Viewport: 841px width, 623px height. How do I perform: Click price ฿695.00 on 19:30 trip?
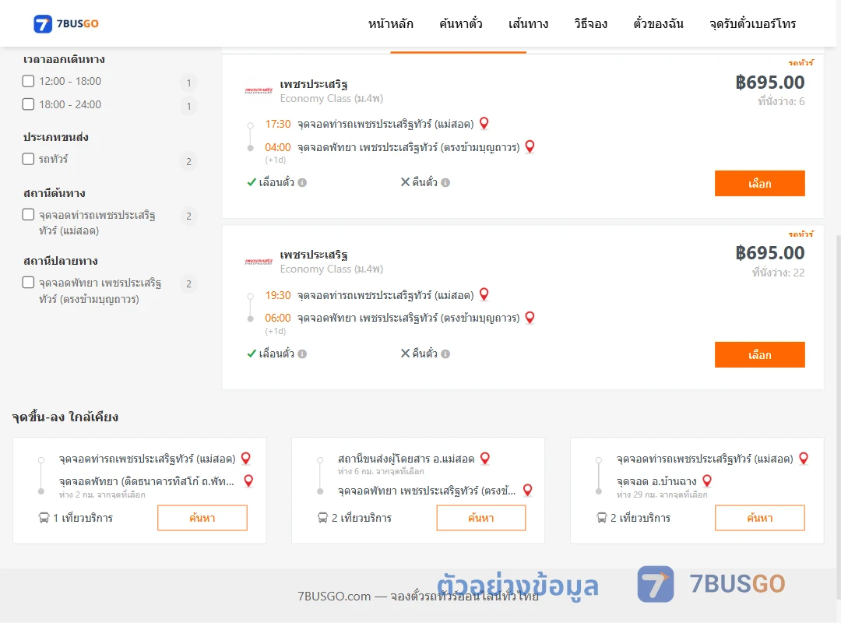[x=769, y=253]
